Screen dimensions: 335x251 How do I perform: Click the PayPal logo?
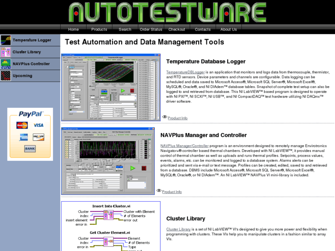(31, 114)
